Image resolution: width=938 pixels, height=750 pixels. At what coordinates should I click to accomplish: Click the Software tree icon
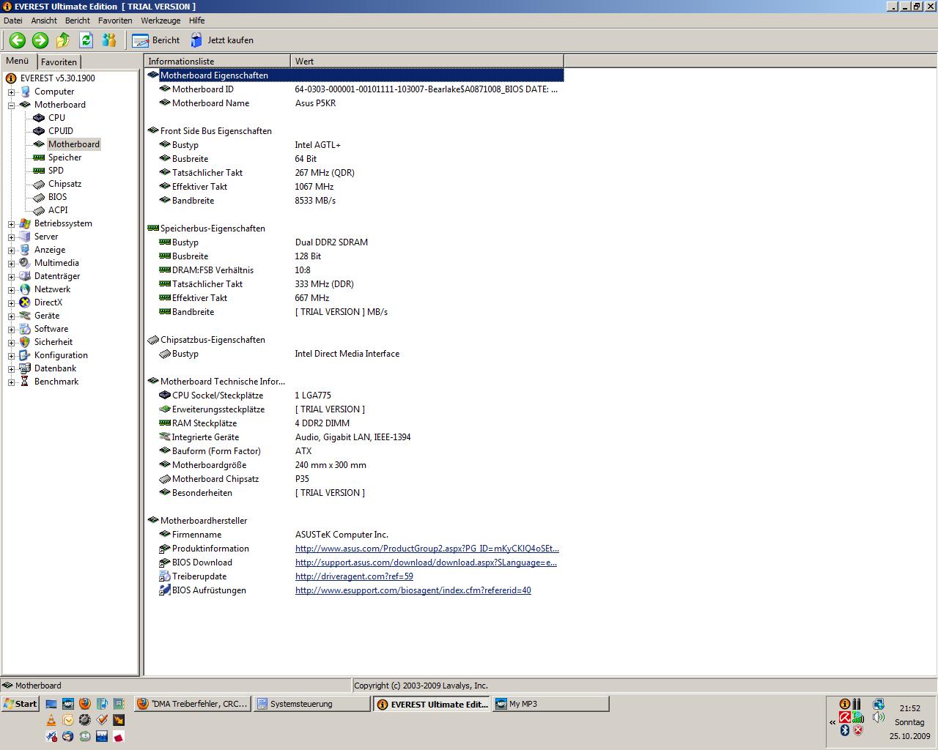point(25,329)
